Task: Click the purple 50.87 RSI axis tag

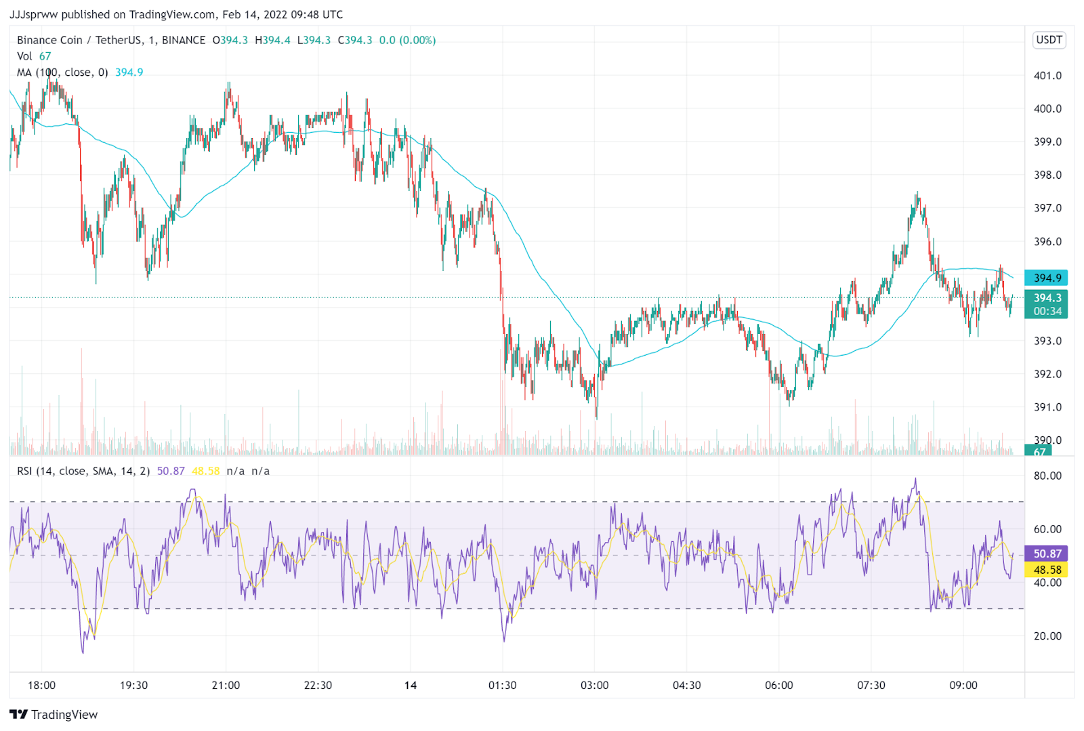Action: [x=1047, y=554]
